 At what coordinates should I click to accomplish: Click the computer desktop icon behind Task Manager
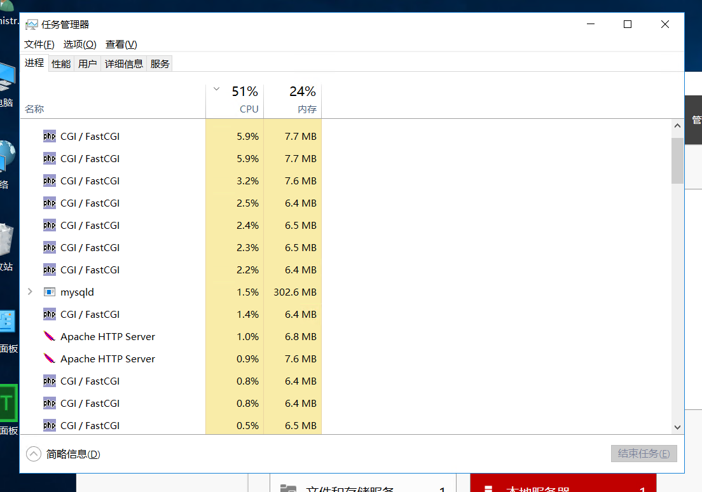pyautogui.click(x=7, y=77)
